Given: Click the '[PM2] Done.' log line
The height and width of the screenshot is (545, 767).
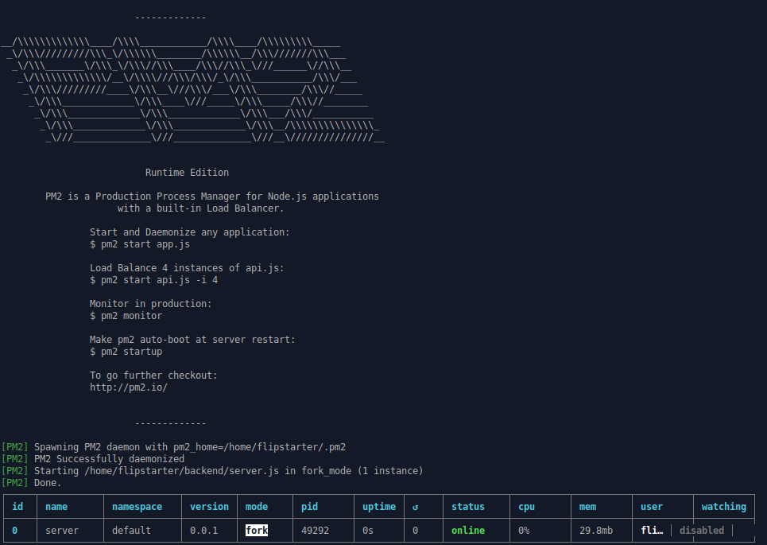Looking at the screenshot, I should click(32, 483).
